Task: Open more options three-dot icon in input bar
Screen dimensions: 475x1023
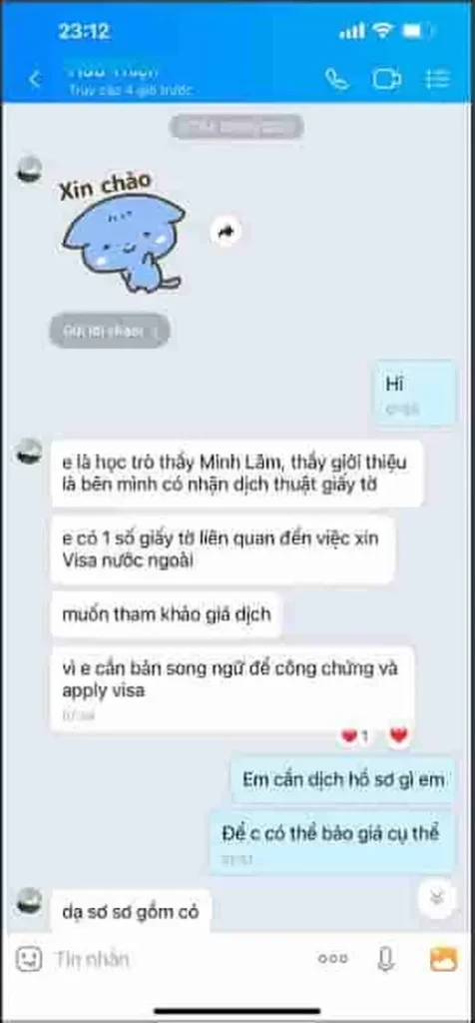Action: tap(332, 958)
